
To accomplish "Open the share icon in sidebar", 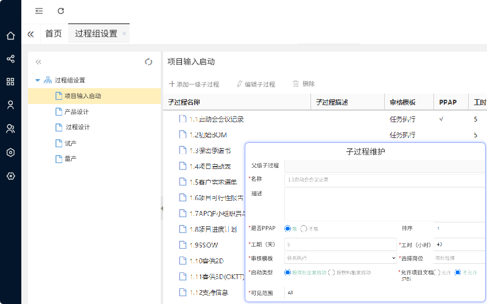I will (x=10, y=59).
